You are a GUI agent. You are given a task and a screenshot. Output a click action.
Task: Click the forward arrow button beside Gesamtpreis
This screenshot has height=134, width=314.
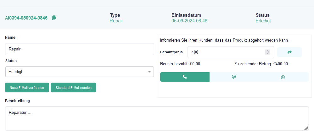pyautogui.click(x=289, y=52)
